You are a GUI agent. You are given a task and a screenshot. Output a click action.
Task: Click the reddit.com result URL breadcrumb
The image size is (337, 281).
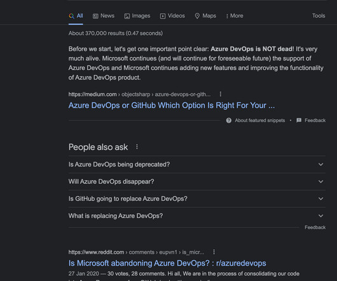pyautogui.click(x=136, y=252)
